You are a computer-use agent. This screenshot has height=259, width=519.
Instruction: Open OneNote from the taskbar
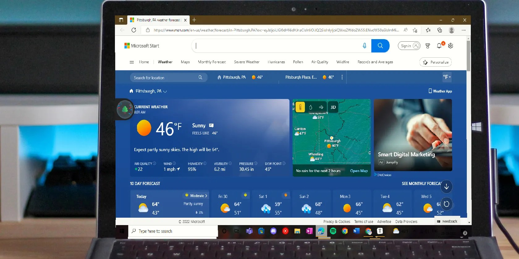pos(309,231)
